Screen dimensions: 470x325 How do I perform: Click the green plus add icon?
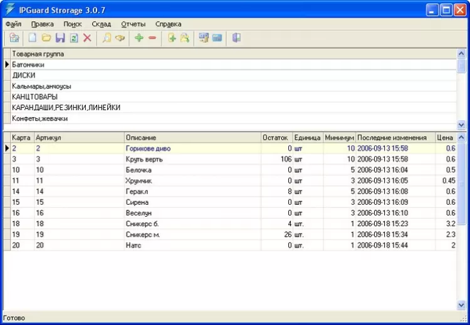coord(139,38)
